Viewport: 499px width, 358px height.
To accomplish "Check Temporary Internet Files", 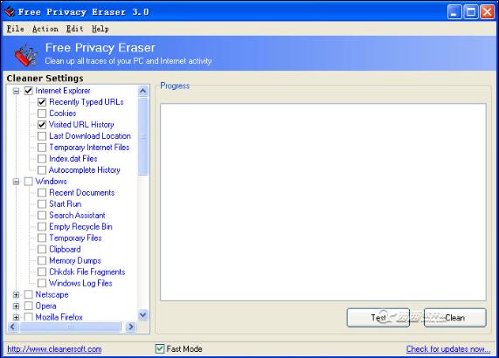I will click(42, 148).
